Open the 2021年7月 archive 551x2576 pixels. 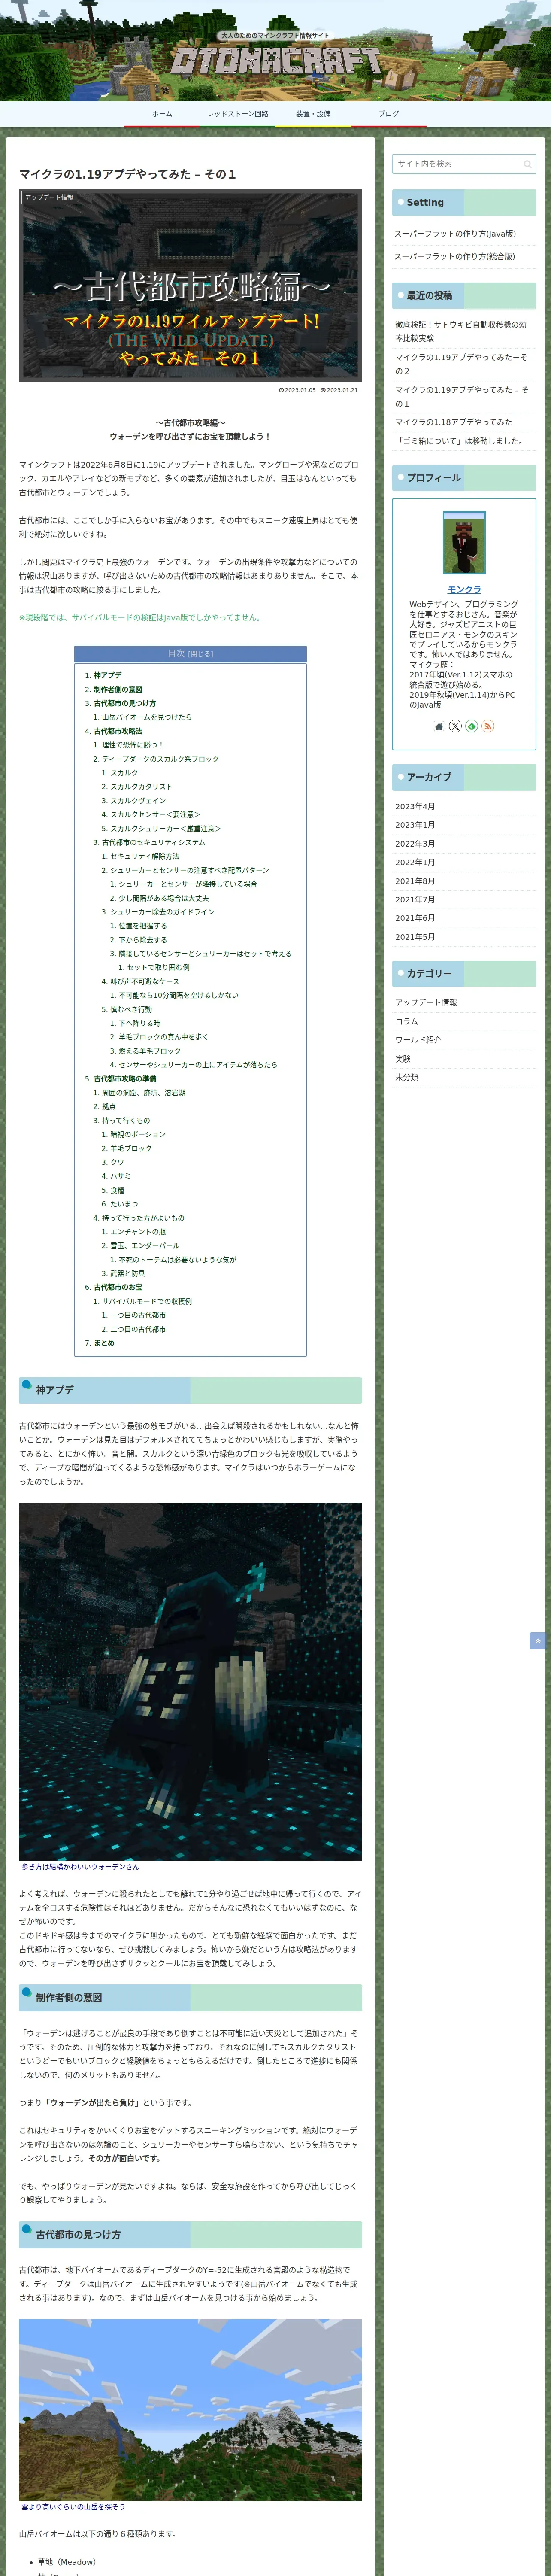coord(415,900)
